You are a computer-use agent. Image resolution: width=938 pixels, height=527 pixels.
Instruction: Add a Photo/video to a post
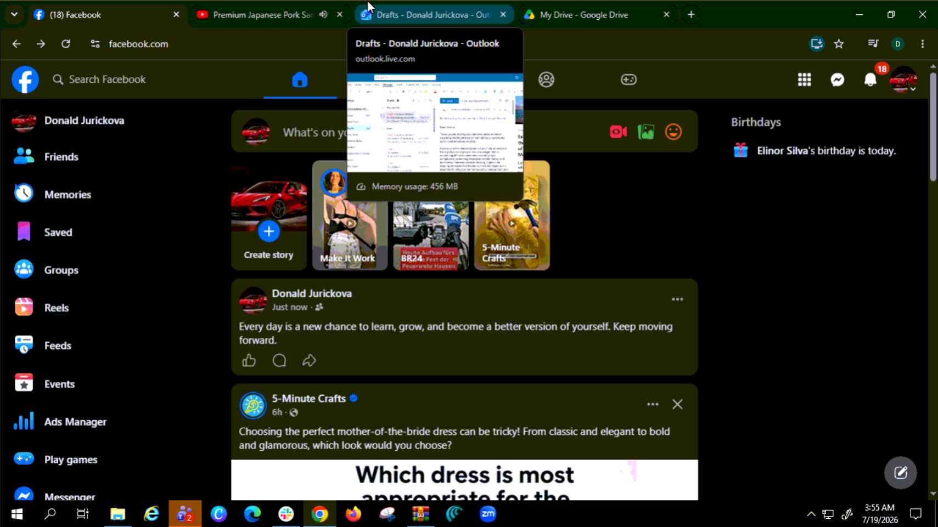click(646, 132)
